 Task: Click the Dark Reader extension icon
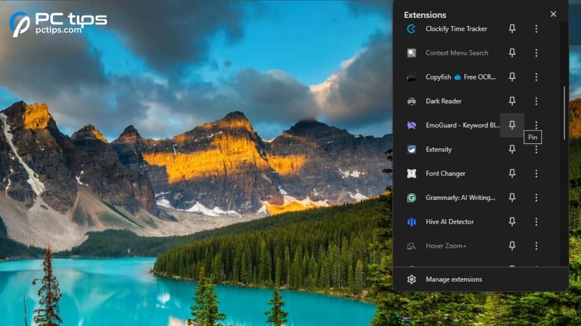tap(412, 101)
